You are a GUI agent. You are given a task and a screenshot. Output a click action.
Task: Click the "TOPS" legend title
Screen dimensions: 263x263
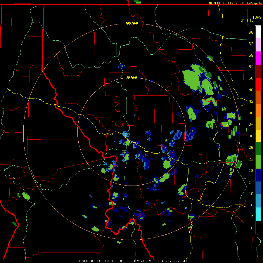click(257, 17)
